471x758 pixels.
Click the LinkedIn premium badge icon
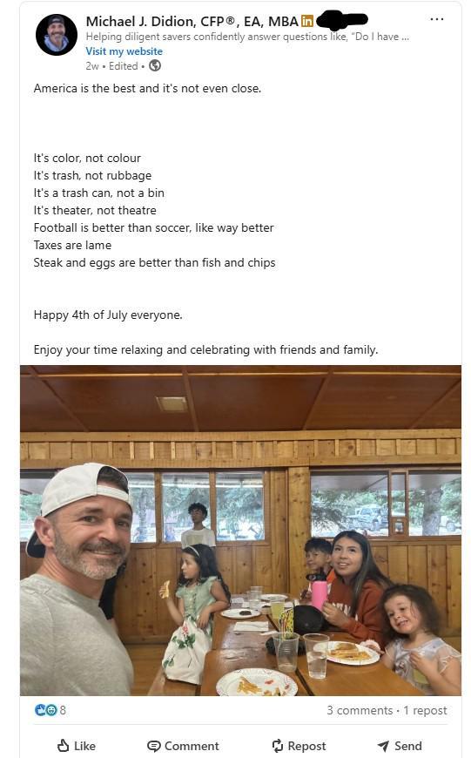coord(306,21)
